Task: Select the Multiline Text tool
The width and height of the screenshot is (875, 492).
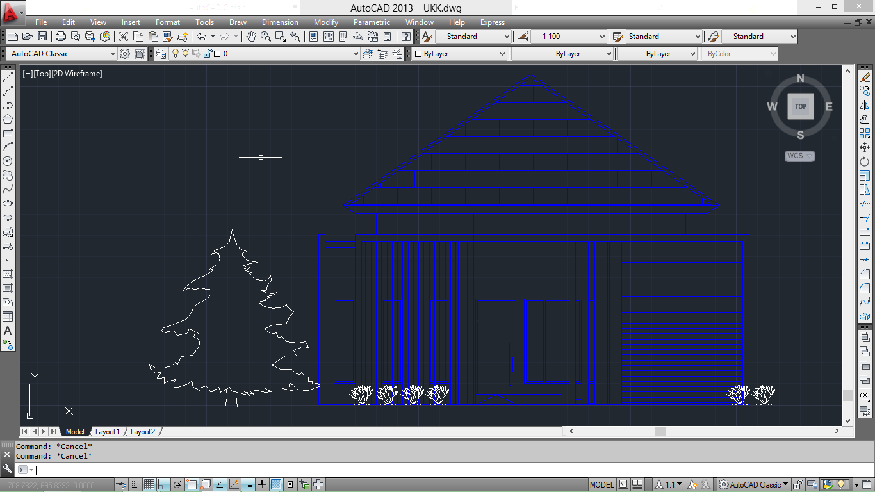Action: (8, 331)
